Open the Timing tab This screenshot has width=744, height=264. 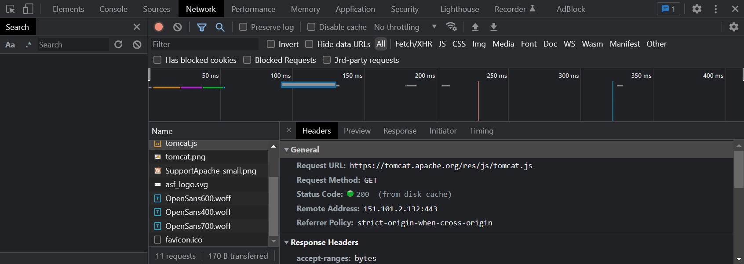coord(481,131)
